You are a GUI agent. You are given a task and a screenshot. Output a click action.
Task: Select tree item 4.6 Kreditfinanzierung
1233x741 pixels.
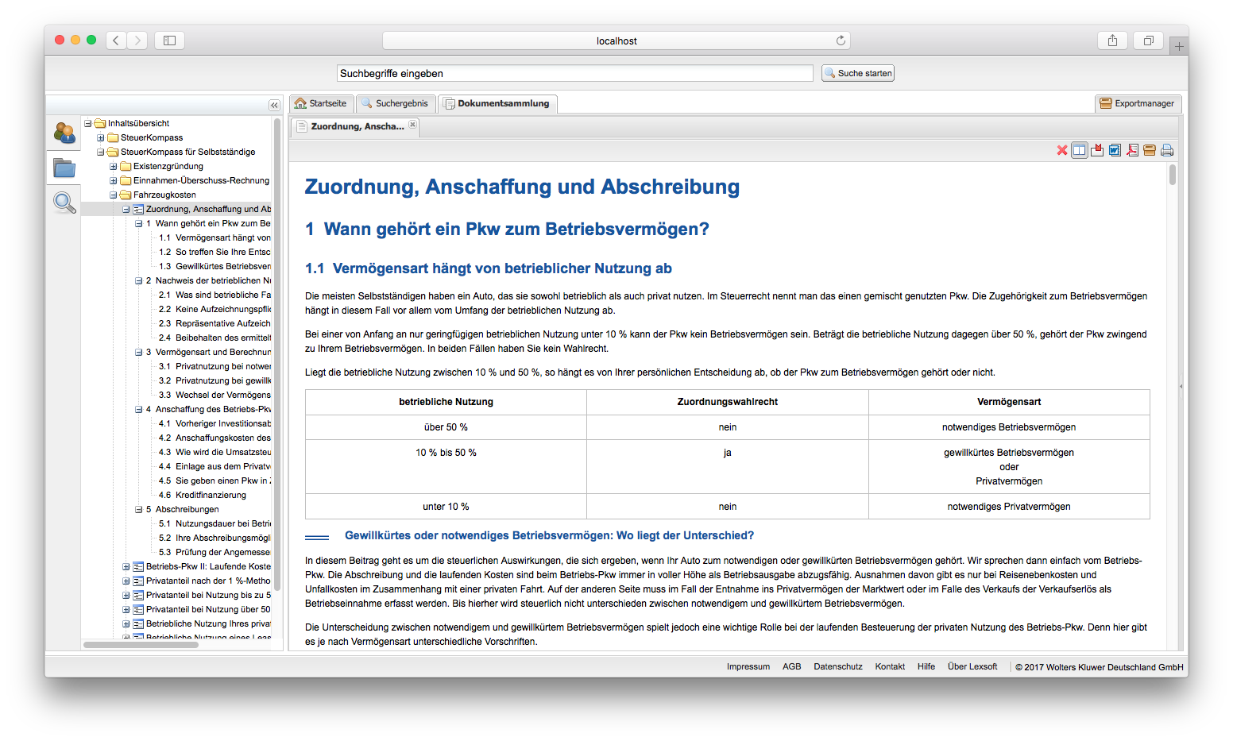(203, 495)
